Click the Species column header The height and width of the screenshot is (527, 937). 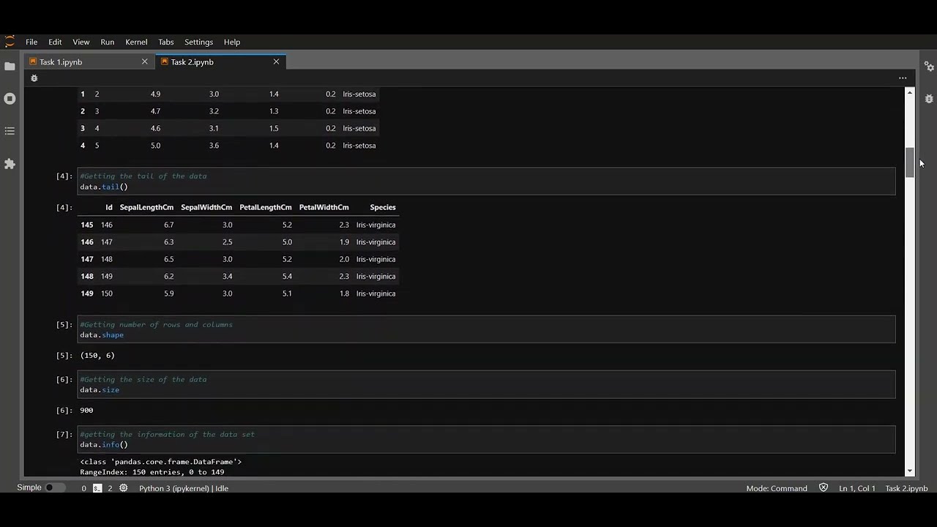coord(383,208)
